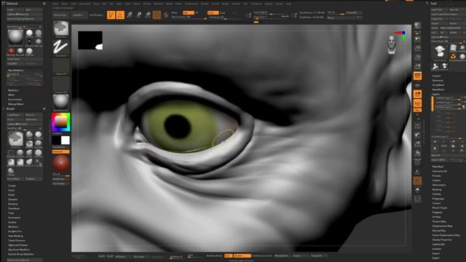The width and height of the screenshot is (466, 262).
Task: Open the Alpha menu
Action: [x=55, y=4]
